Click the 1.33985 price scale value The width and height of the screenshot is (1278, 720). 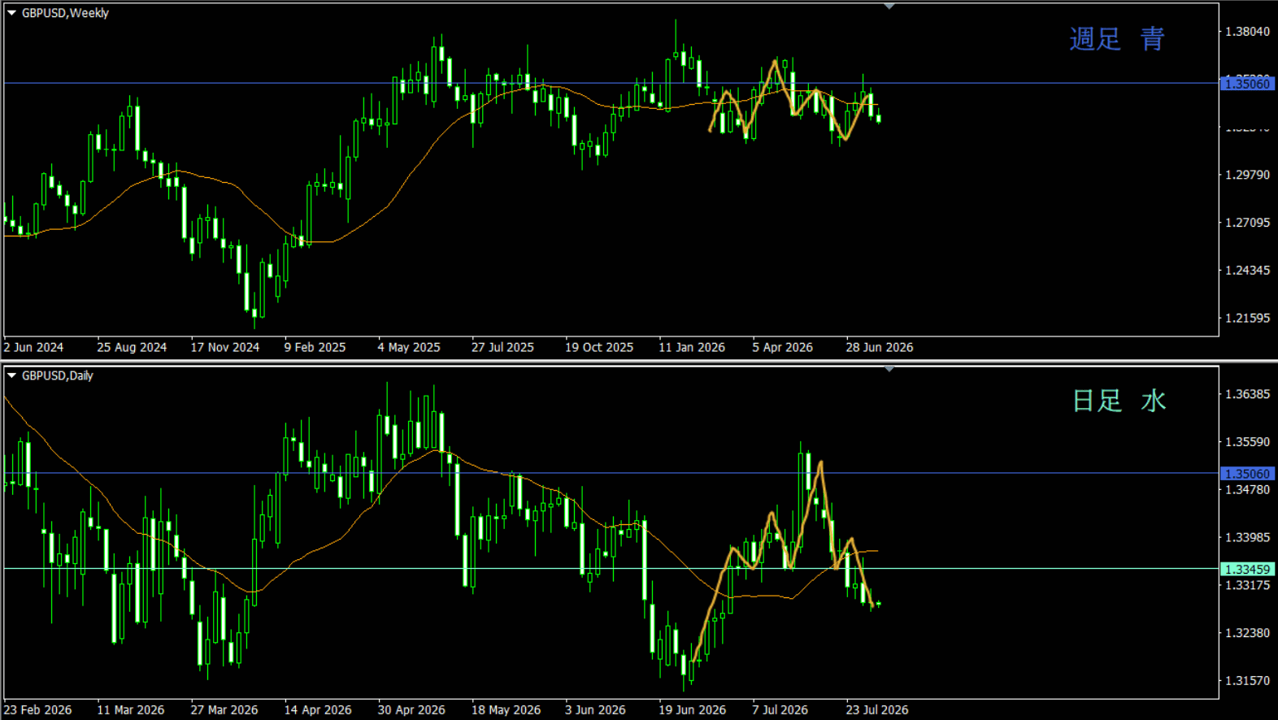(1247, 537)
